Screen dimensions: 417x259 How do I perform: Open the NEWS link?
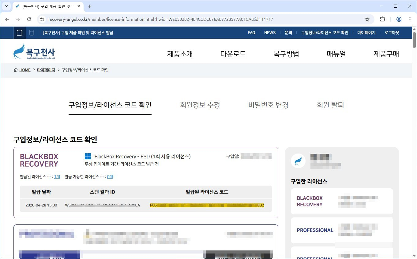click(x=270, y=33)
